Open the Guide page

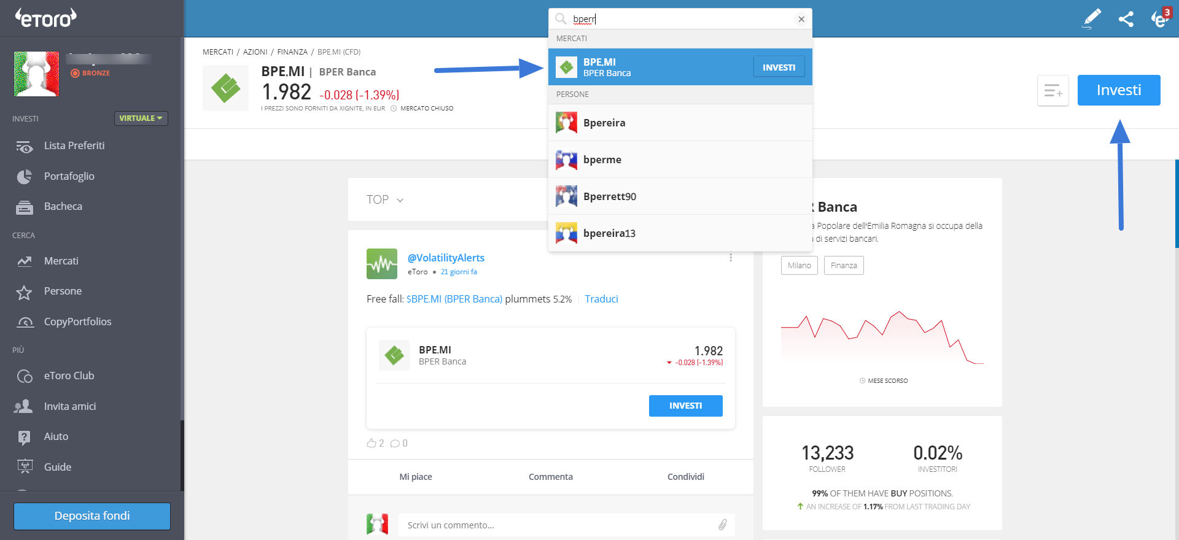(x=58, y=467)
